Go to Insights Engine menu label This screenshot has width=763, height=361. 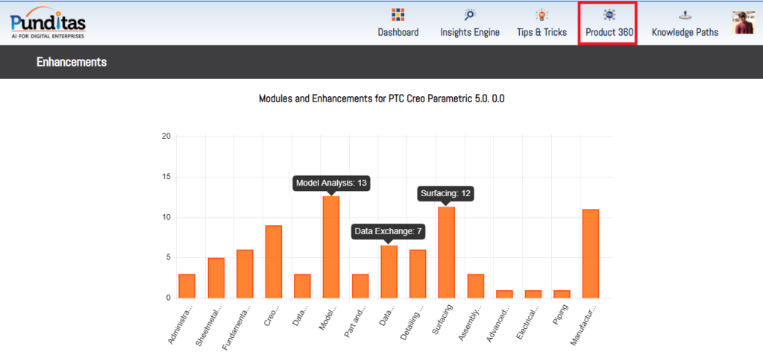(470, 32)
